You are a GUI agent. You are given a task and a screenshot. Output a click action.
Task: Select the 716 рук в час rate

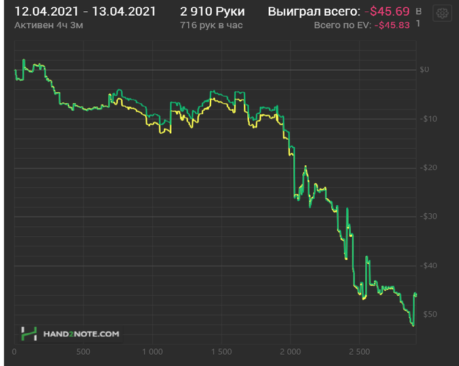pos(211,26)
